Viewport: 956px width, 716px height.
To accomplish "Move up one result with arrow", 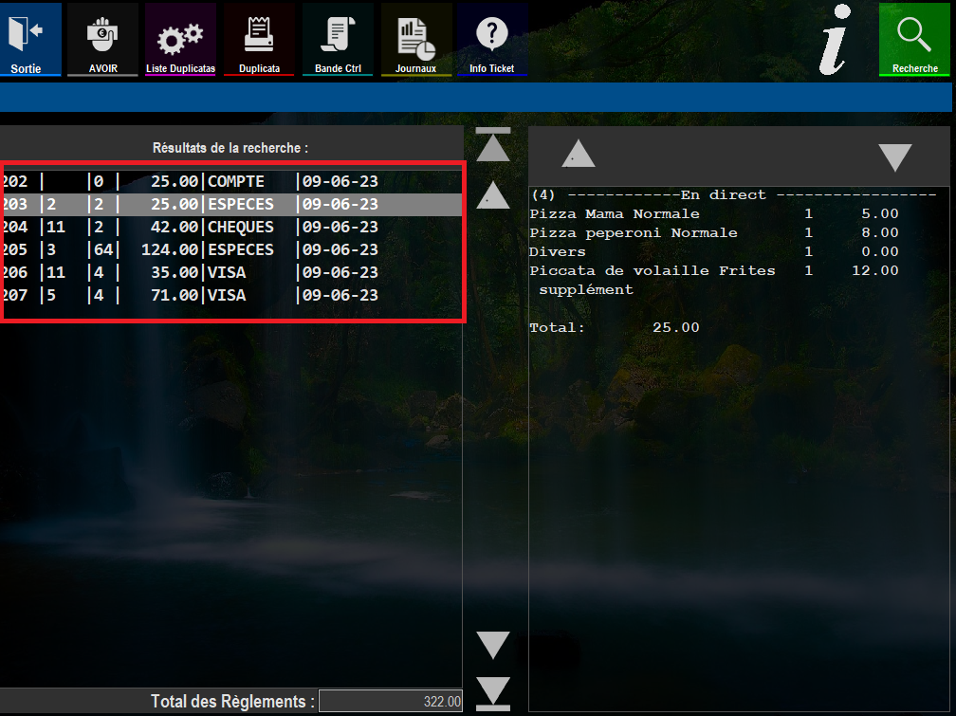I will (492, 195).
